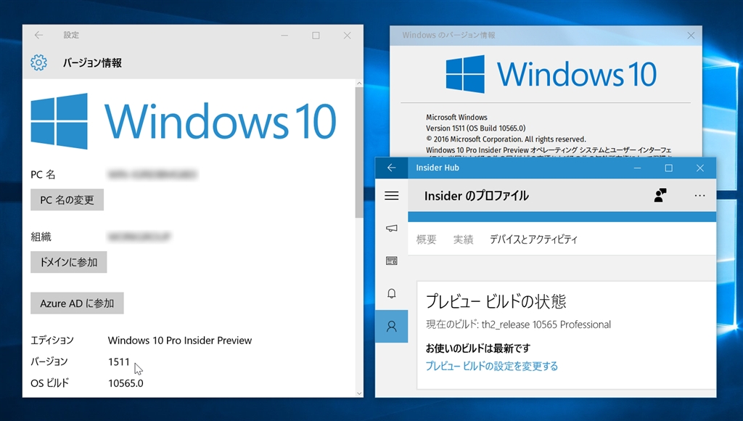Open the three-dot more options menu

pos(700,195)
